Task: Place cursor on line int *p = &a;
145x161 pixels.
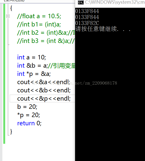Action: pyautogui.click(x=34, y=74)
